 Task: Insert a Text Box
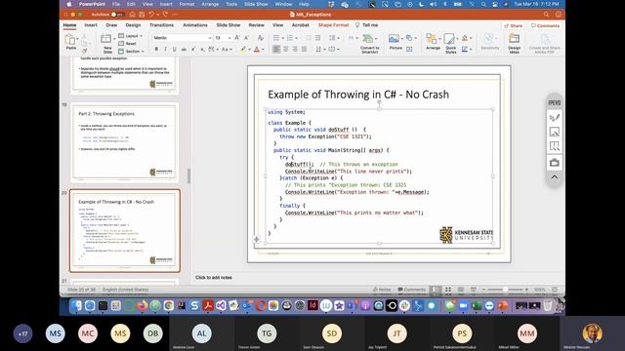(409, 49)
